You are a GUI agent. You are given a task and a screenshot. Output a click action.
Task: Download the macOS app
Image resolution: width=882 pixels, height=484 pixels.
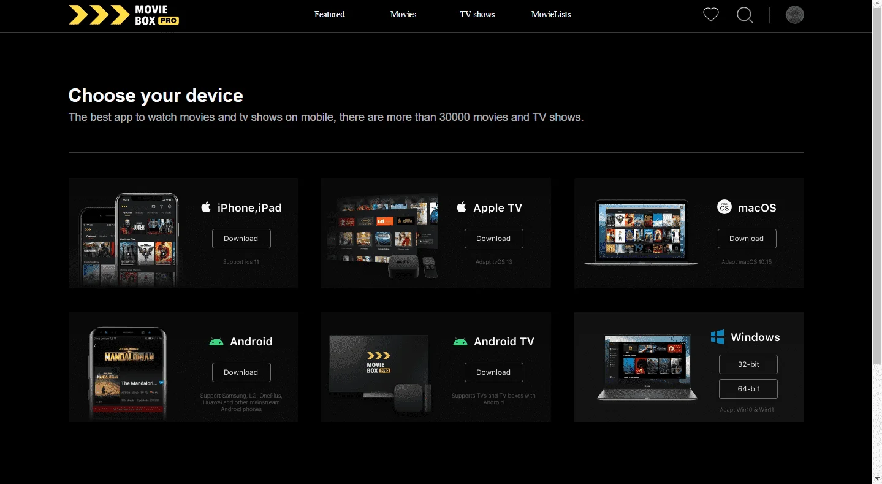[x=747, y=239]
